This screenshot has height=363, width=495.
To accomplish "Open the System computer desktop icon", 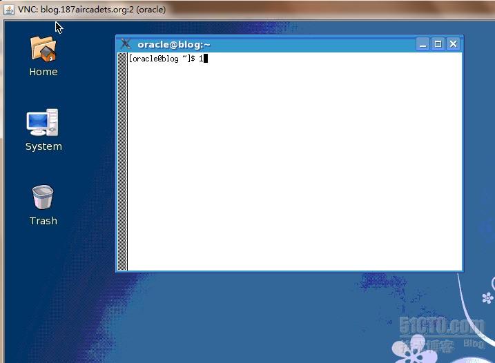I will [x=43, y=122].
